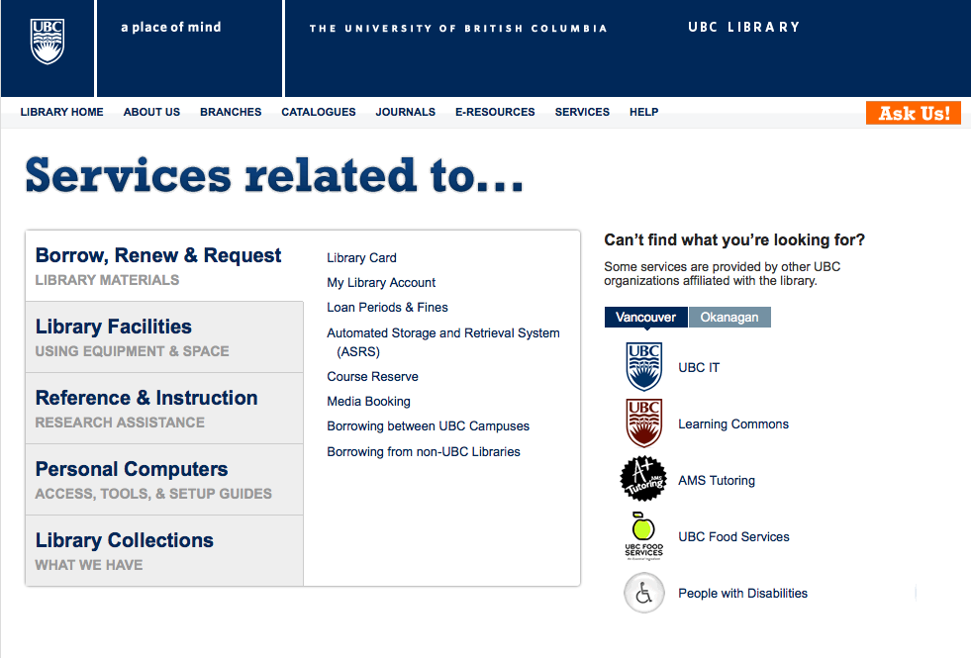Click the UBC Library header title
This screenshot has width=971, height=658.
(x=743, y=28)
